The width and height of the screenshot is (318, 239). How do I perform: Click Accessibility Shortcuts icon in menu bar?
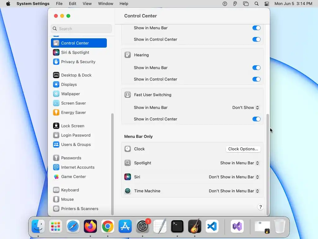pyautogui.click(x=225, y=4)
